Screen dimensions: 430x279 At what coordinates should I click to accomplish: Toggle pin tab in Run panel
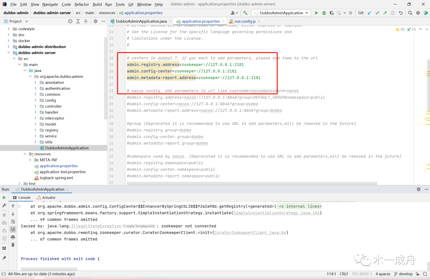point(4,258)
